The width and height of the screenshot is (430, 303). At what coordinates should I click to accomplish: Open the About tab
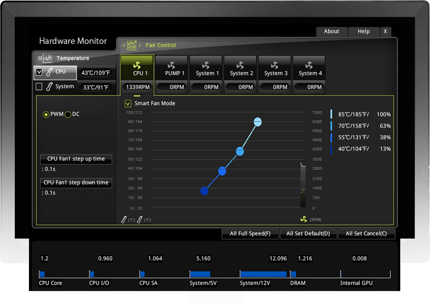332,32
